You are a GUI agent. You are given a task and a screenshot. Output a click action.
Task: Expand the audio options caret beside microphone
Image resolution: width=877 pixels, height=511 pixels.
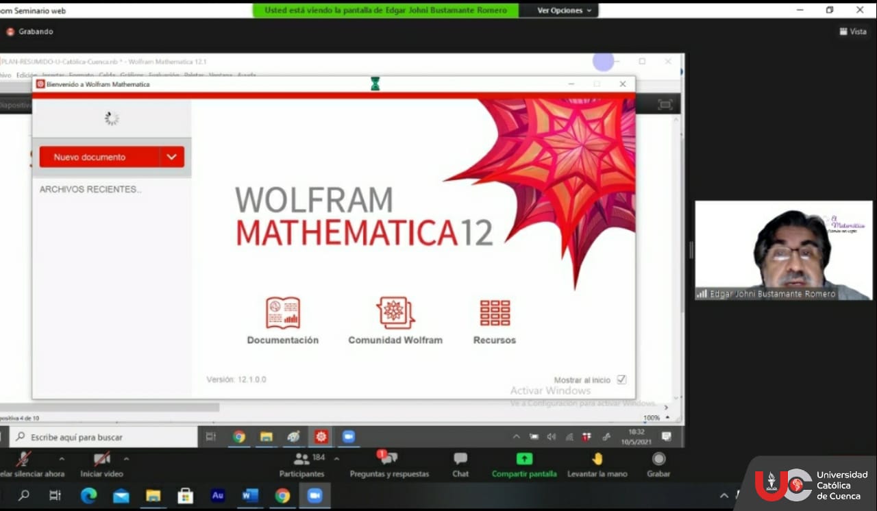(x=62, y=459)
